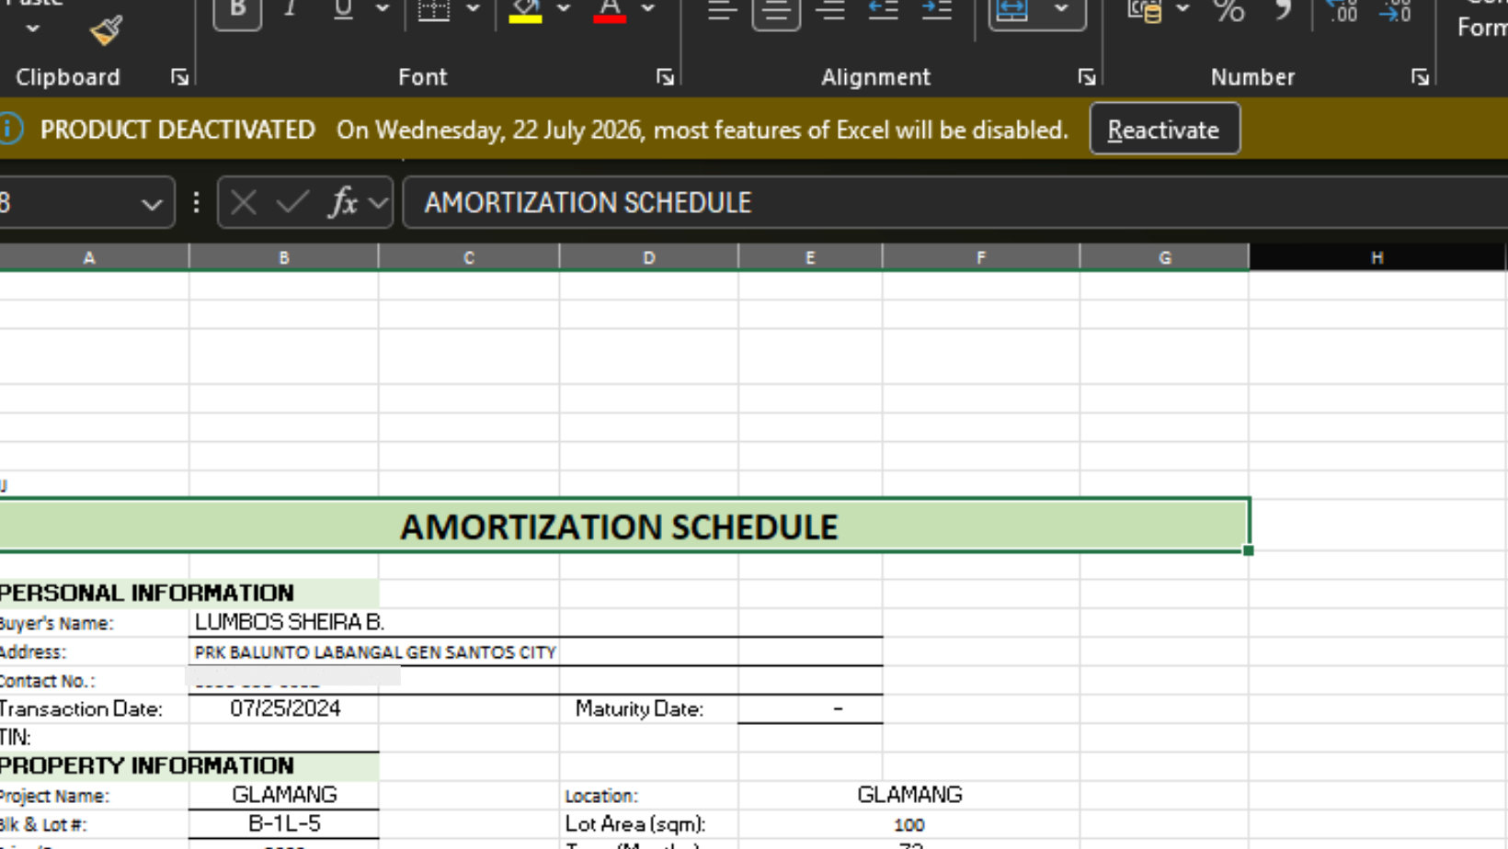Select column A header
This screenshot has height=849, width=1508.
89,257
